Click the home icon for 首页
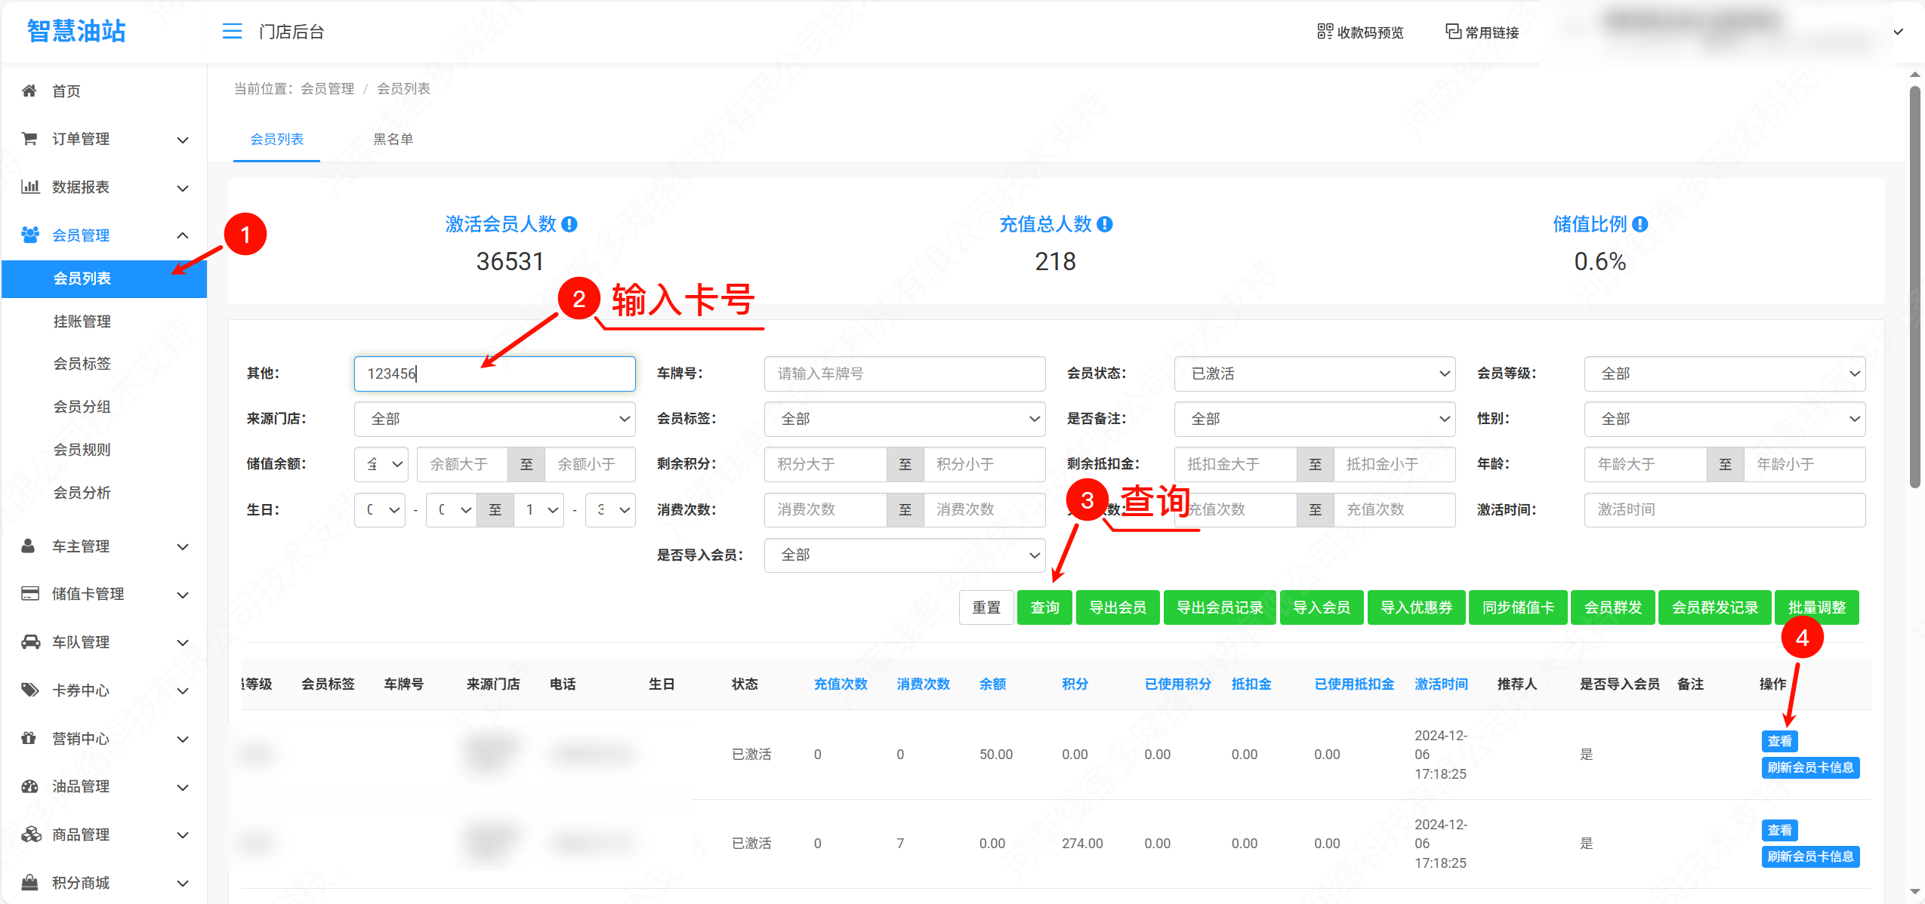The width and height of the screenshot is (1925, 904). coord(29,91)
